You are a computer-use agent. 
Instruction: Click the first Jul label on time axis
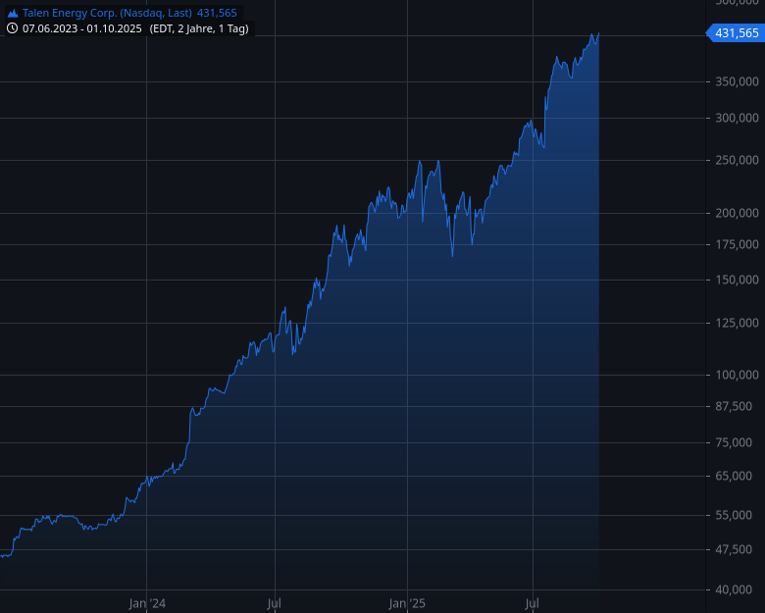[x=276, y=602]
